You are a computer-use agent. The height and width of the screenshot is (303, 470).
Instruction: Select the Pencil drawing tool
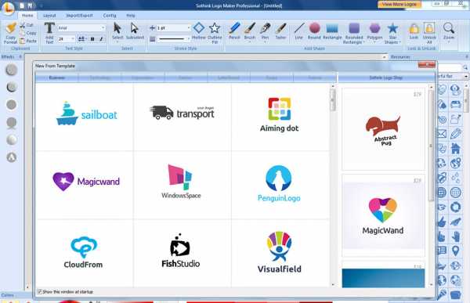coord(234,31)
